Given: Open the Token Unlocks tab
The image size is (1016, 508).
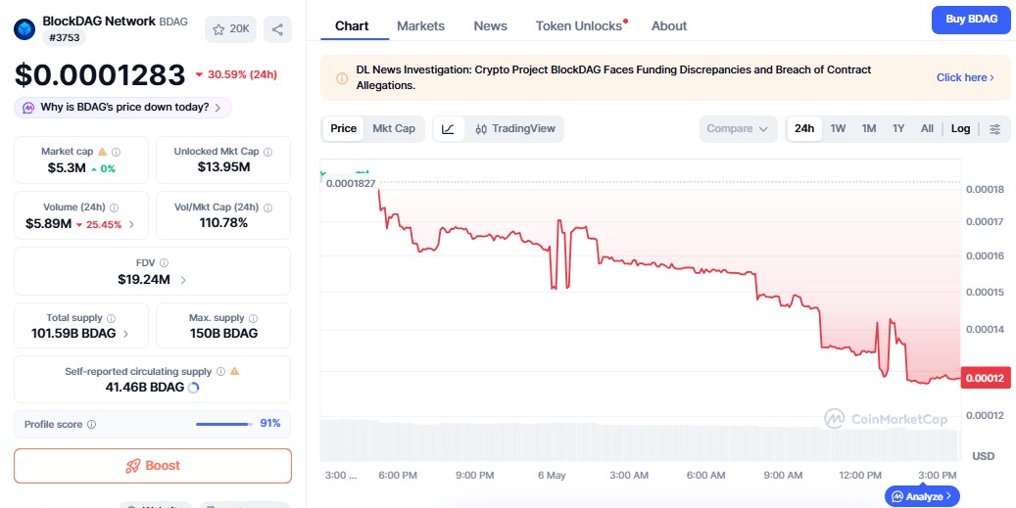Looking at the screenshot, I should pos(579,26).
